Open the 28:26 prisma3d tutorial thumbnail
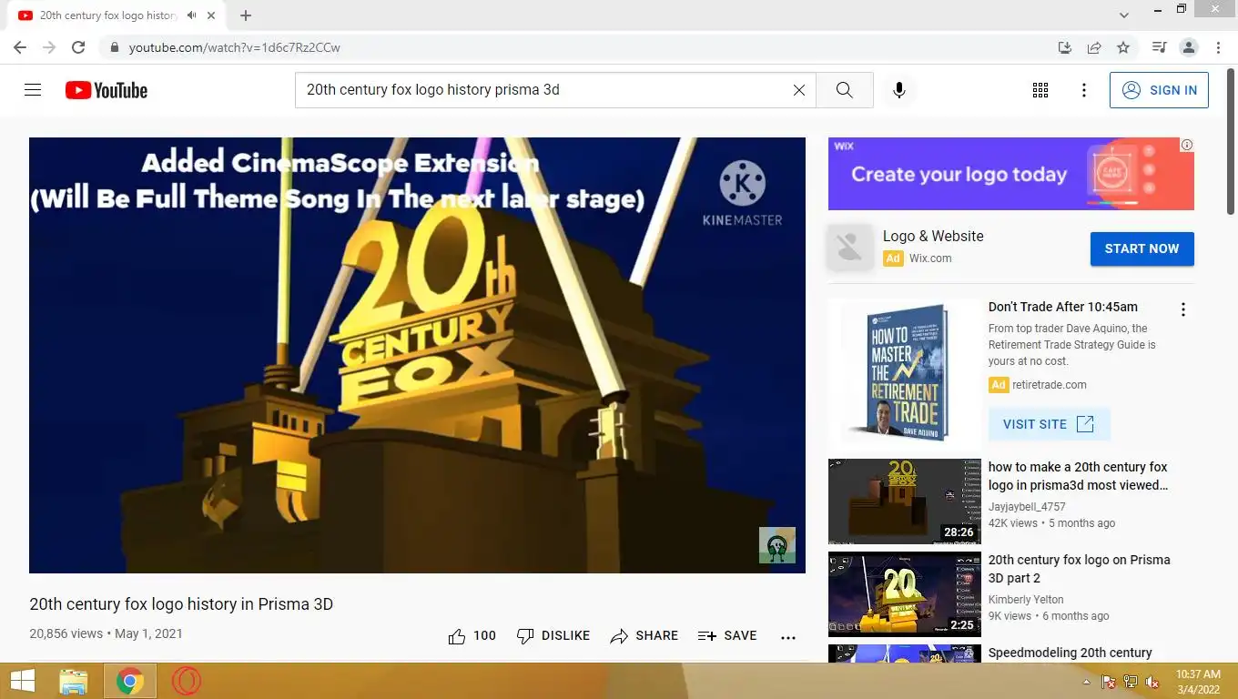Image resolution: width=1238 pixels, height=699 pixels. pyautogui.click(x=904, y=501)
